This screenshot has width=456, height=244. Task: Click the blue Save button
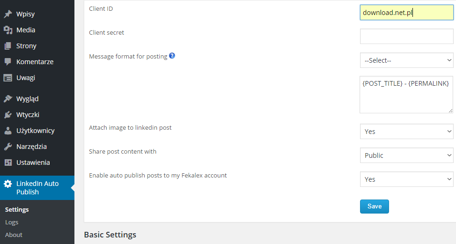(374, 207)
